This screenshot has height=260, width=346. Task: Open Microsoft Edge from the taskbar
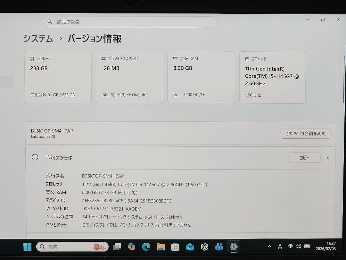[146, 247]
